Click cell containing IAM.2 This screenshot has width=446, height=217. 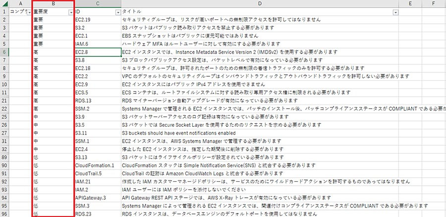(98, 189)
